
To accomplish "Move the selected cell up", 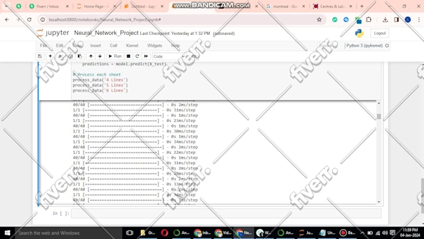I will (x=91, y=56).
